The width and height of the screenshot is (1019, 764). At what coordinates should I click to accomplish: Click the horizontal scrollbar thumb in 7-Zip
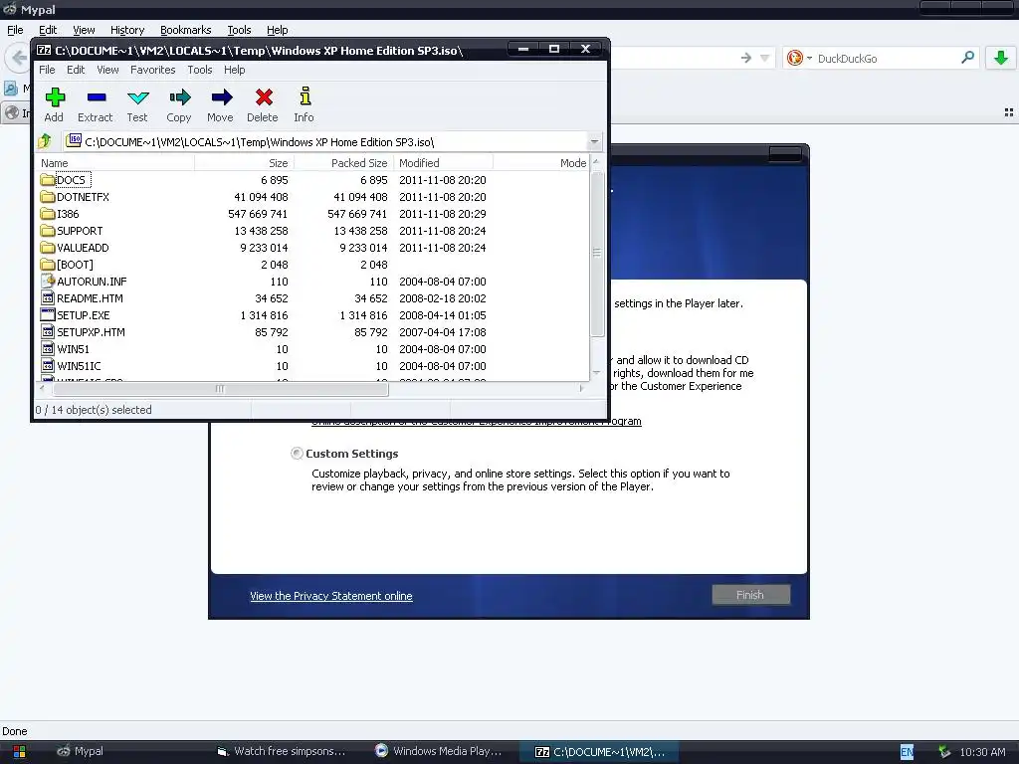coord(220,389)
